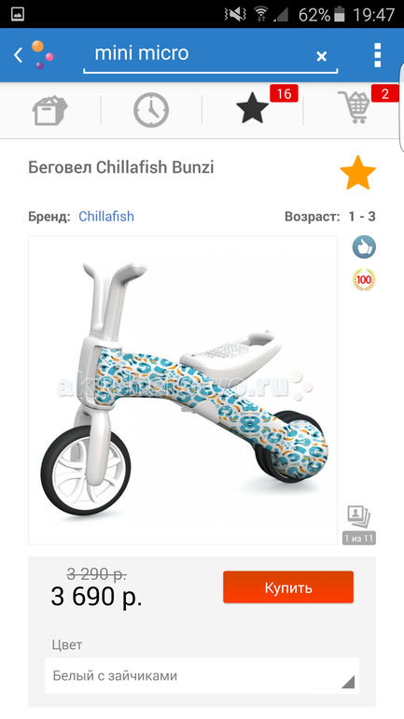The image size is (404, 719).
Task: Tap the back arrow in header
Action: 18,55
